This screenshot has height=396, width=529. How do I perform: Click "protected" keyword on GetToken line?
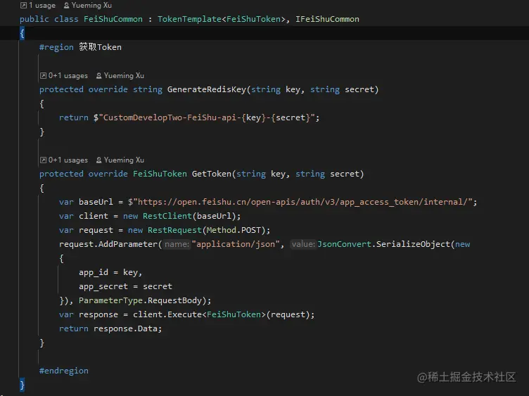coord(61,174)
